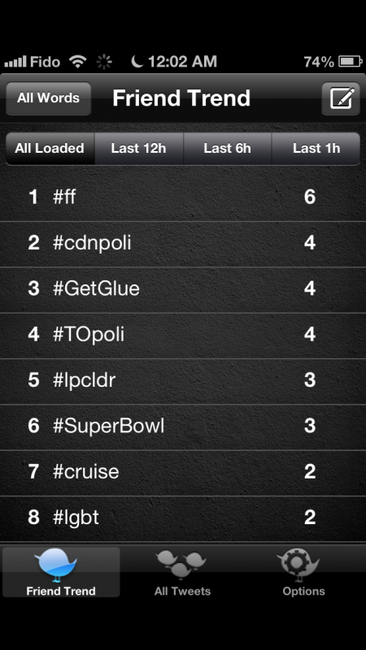The height and width of the screenshot is (650, 366).
Task: Switch filter to Last 1h
Action: tap(316, 149)
